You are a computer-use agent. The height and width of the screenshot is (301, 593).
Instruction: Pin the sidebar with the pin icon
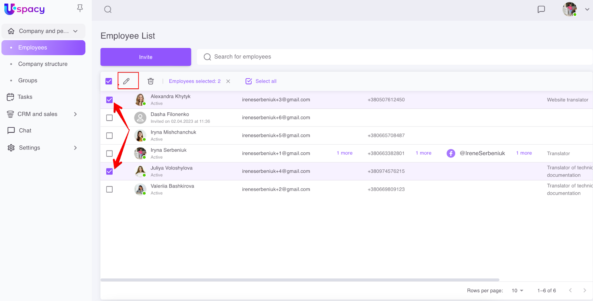pyautogui.click(x=80, y=8)
